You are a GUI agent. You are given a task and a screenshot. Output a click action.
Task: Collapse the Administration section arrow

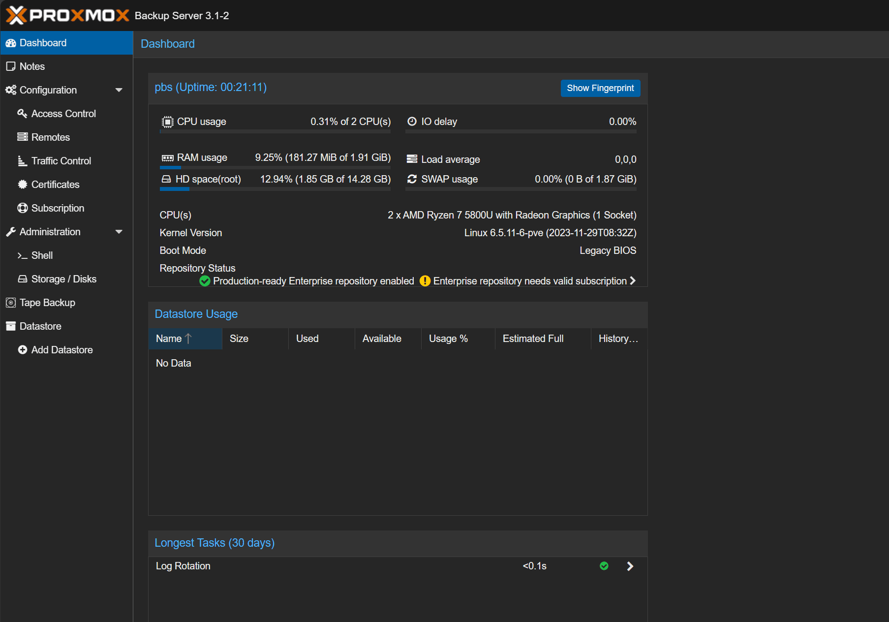(119, 232)
